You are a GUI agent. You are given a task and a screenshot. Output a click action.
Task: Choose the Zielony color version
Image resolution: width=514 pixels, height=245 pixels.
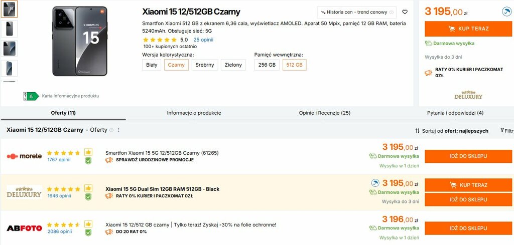click(233, 65)
